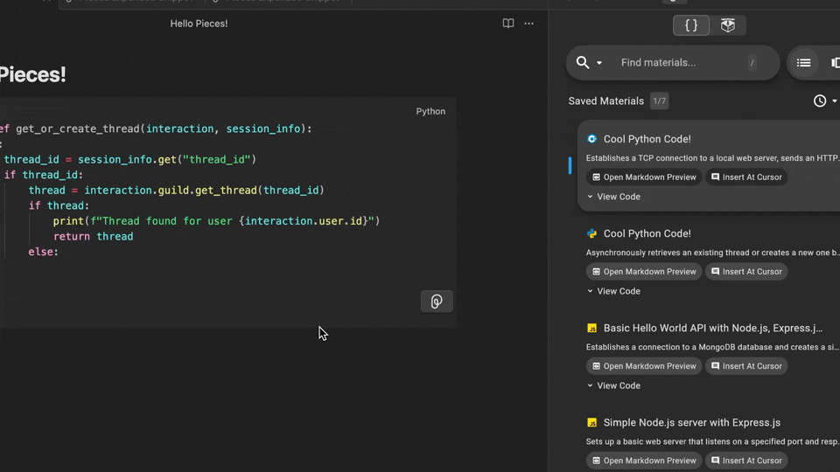This screenshot has height=472, width=840.
Task: Open Markdown Preview for the Express.js server snippet
Action: 644,461
